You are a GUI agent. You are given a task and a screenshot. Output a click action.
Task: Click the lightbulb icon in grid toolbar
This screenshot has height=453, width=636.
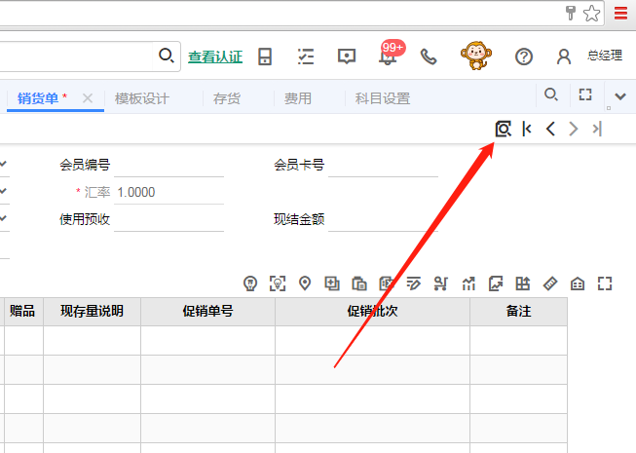(x=250, y=283)
